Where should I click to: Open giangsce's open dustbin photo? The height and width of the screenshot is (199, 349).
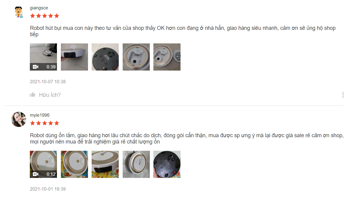point(136,57)
